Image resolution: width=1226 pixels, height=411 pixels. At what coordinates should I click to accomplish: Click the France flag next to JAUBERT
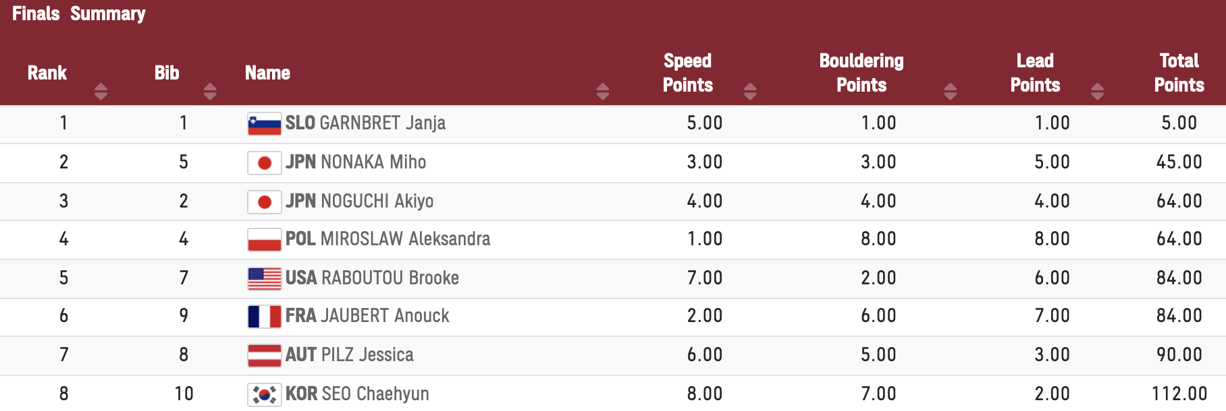pos(265,317)
